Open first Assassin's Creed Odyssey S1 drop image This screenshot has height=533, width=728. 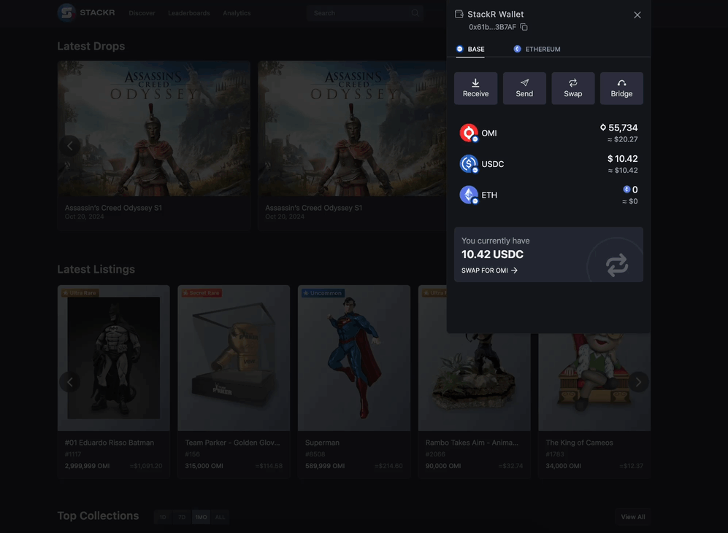(153, 128)
